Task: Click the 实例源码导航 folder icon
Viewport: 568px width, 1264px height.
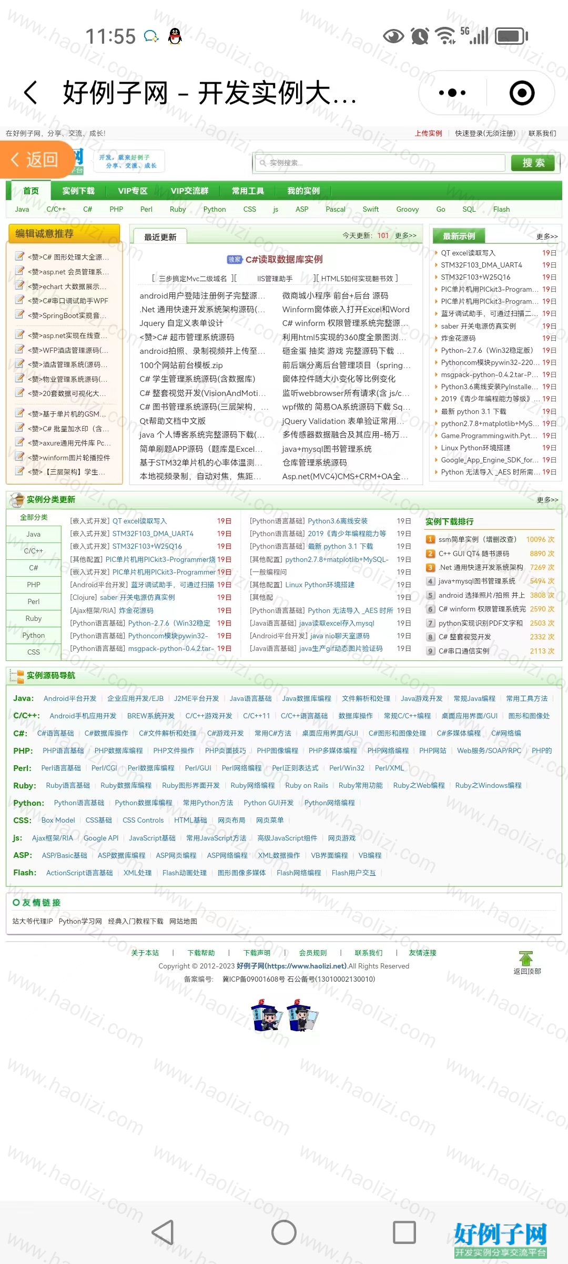Action: pos(17,676)
